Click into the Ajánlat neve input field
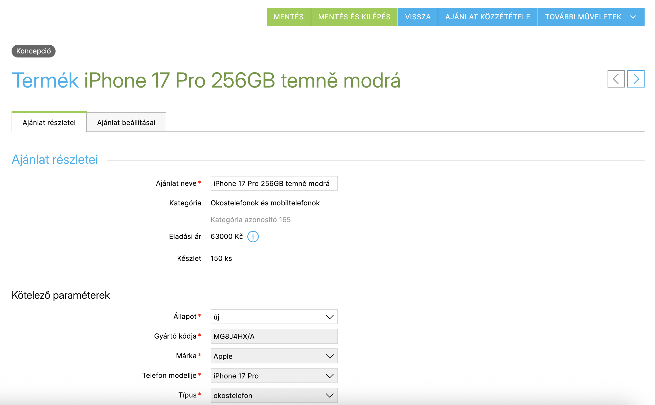Image resolution: width=655 pixels, height=405 pixels. point(274,183)
